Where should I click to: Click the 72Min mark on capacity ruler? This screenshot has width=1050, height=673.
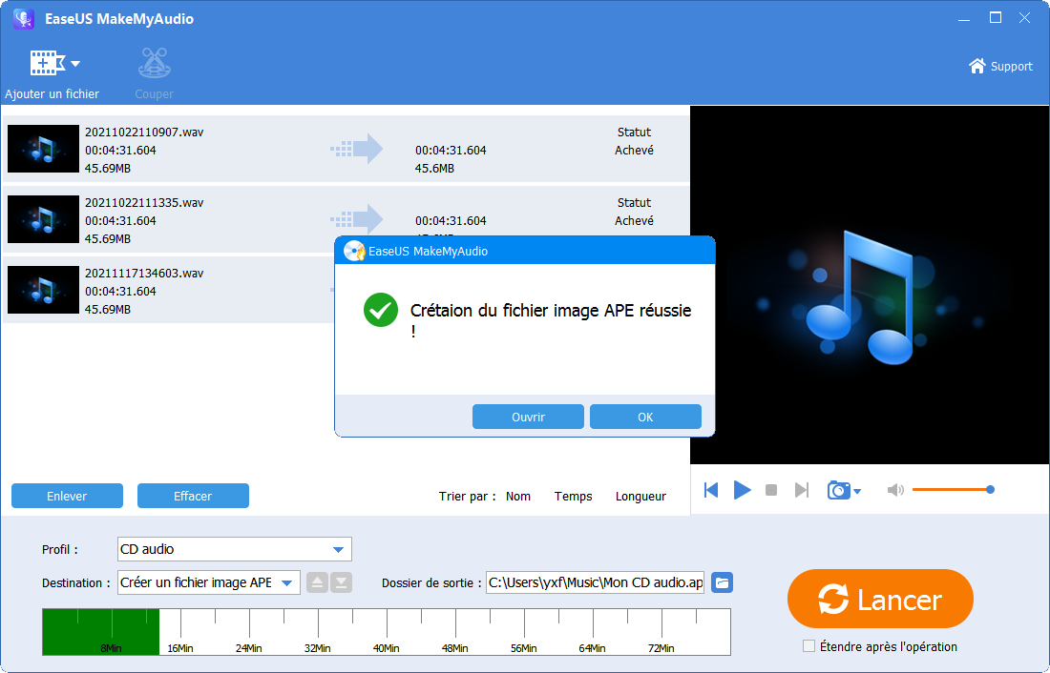coord(661,648)
